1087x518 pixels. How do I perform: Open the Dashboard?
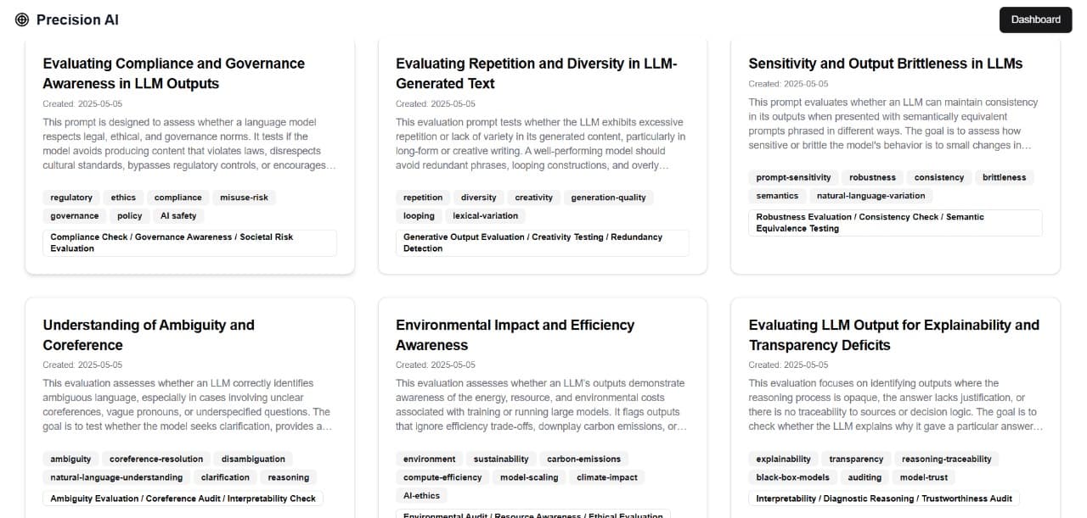coord(1035,19)
